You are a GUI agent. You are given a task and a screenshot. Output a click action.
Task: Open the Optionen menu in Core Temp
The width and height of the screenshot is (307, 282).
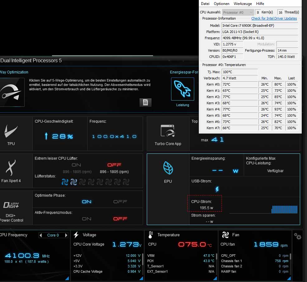(221, 3)
